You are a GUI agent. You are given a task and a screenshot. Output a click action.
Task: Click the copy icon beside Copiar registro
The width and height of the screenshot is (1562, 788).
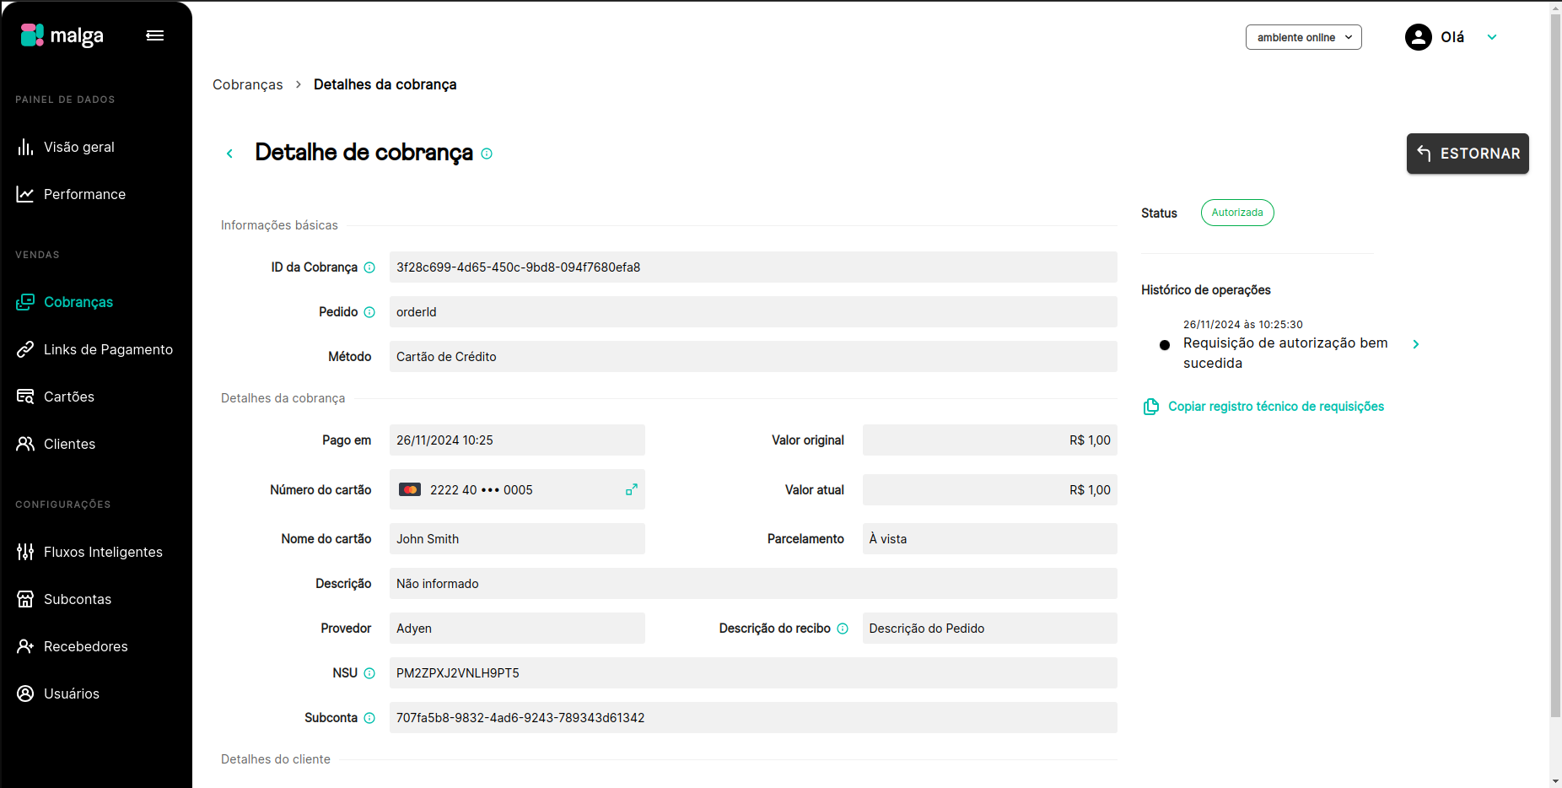tap(1151, 407)
